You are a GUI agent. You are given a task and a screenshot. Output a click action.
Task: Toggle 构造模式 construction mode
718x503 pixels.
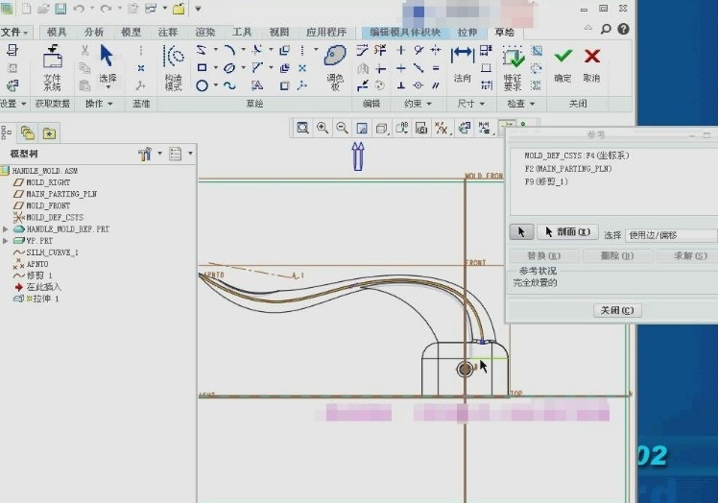click(174, 68)
